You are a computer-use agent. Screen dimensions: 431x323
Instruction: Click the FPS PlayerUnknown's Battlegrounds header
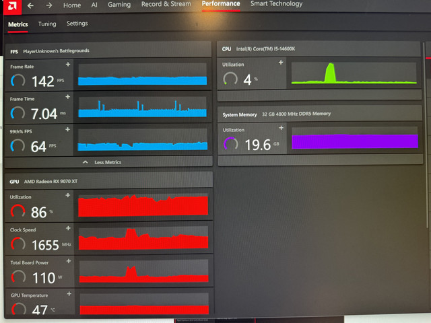pos(108,51)
